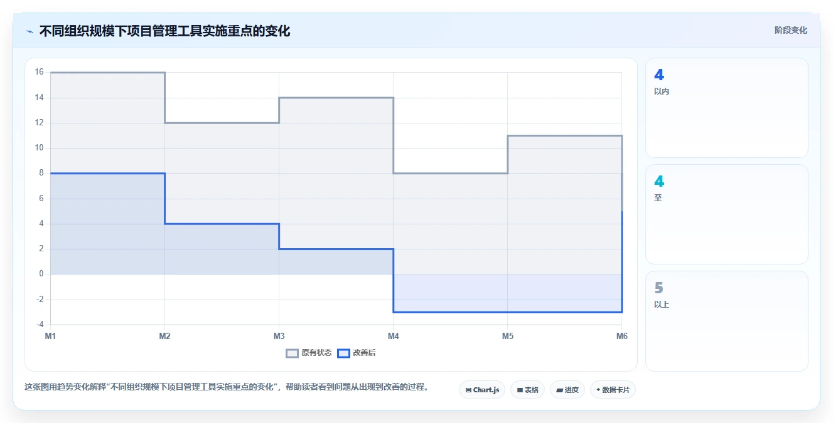Open the card labeled 以上
833x423 pixels.
pos(726,321)
